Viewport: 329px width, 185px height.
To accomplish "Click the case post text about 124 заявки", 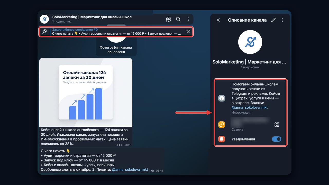I will pos(84,137).
